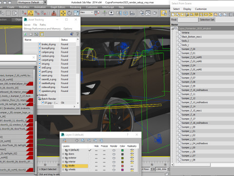Click the Options menu in Asset Tracking
The width and height of the screenshot is (234, 176).
coord(68,29)
